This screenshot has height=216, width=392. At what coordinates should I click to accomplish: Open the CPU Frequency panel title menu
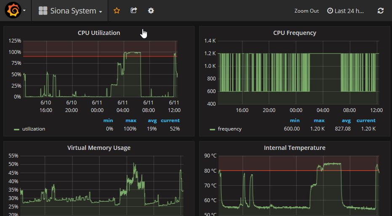pos(294,33)
